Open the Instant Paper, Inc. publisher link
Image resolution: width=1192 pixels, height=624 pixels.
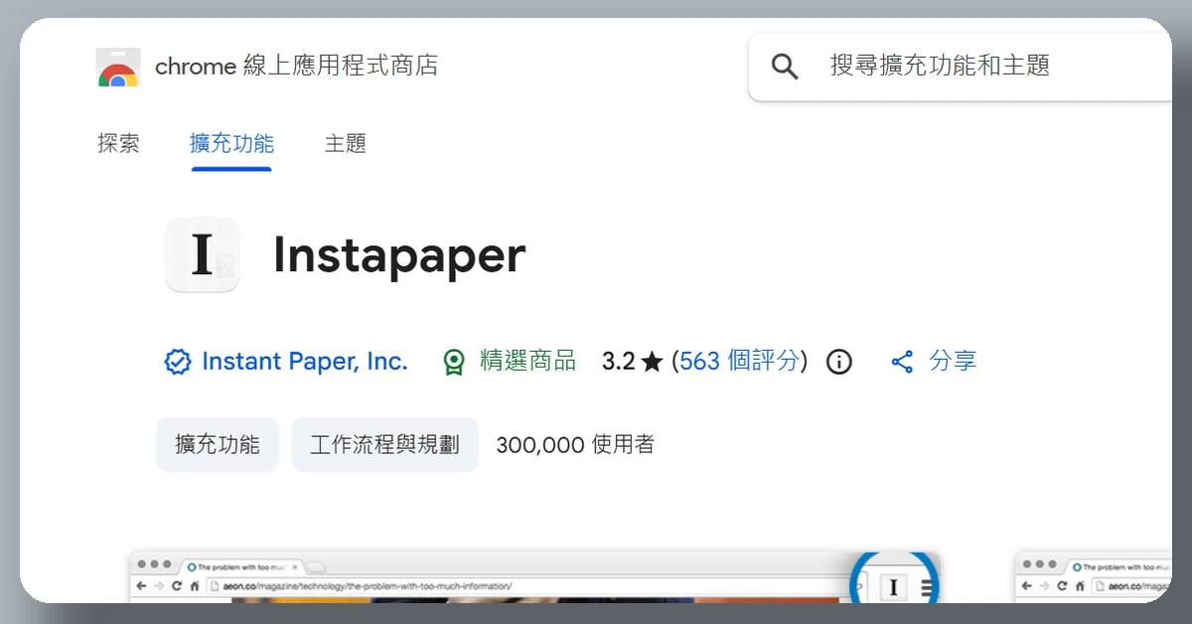point(305,361)
